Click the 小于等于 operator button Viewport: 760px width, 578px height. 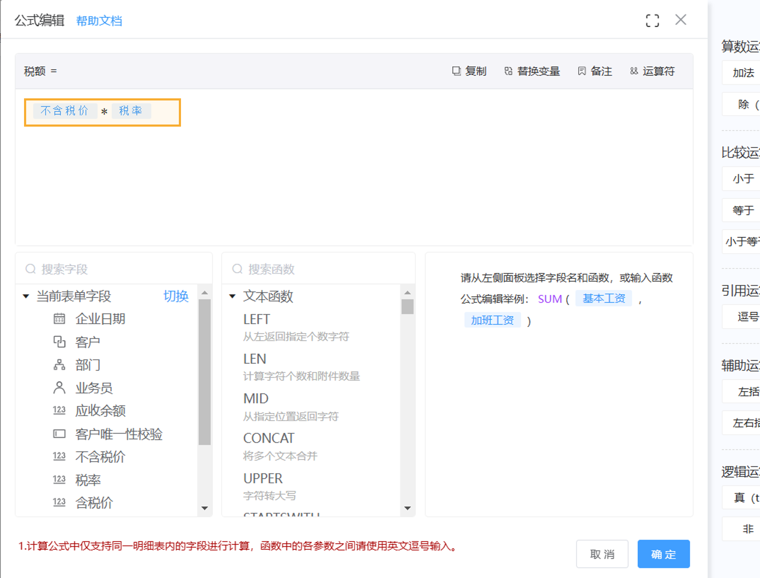[x=741, y=242]
